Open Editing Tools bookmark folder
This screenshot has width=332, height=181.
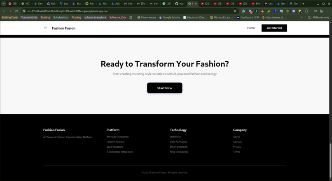[10, 17]
